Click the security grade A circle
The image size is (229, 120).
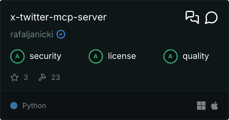pos(17,56)
